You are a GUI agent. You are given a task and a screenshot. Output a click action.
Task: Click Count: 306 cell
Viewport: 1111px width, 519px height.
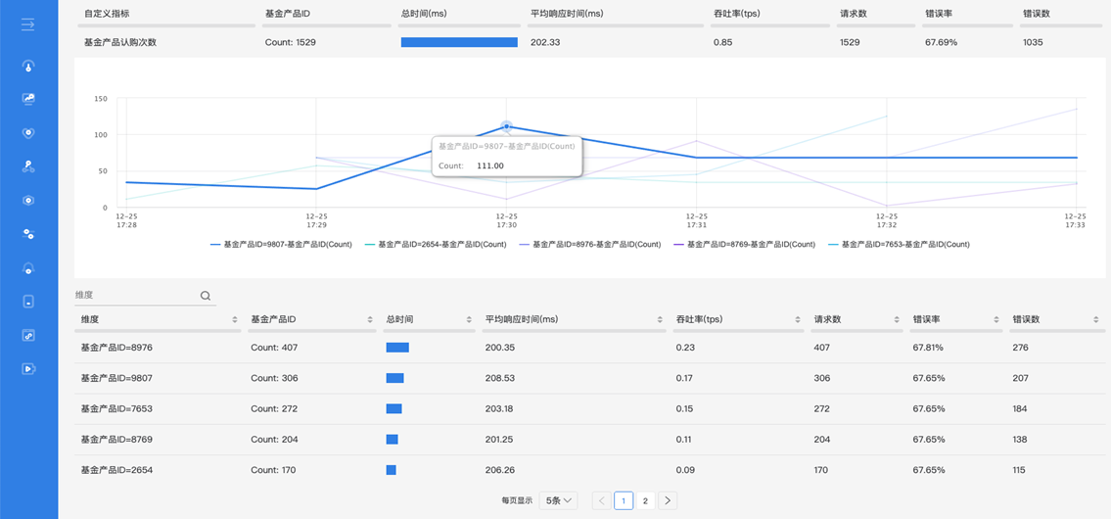pyautogui.click(x=274, y=379)
